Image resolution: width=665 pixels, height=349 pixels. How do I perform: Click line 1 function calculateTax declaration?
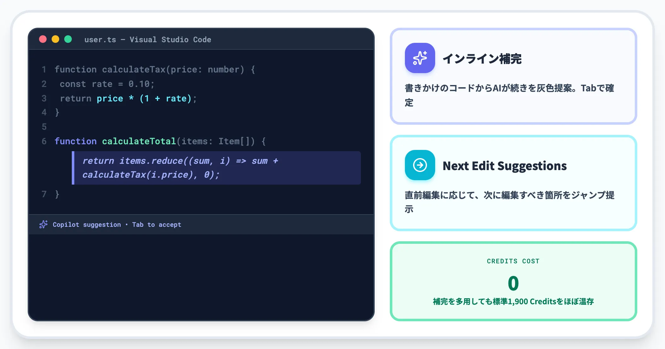155,70
